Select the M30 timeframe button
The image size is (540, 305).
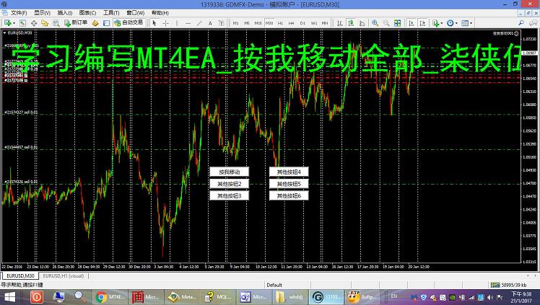coord(269,23)
